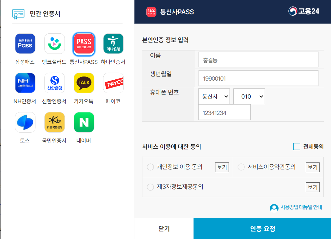Select the Samsung Pass certificate icon

click(25, 43)
